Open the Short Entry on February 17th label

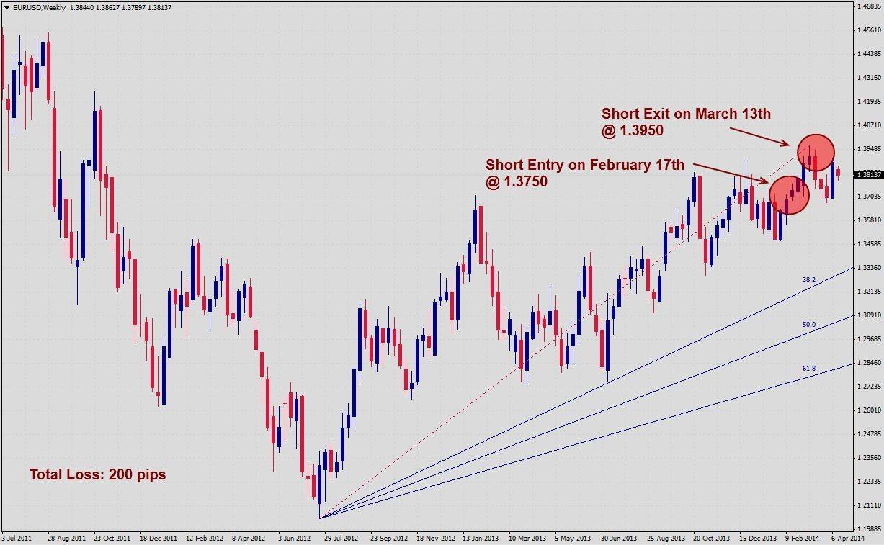point(586,165)
